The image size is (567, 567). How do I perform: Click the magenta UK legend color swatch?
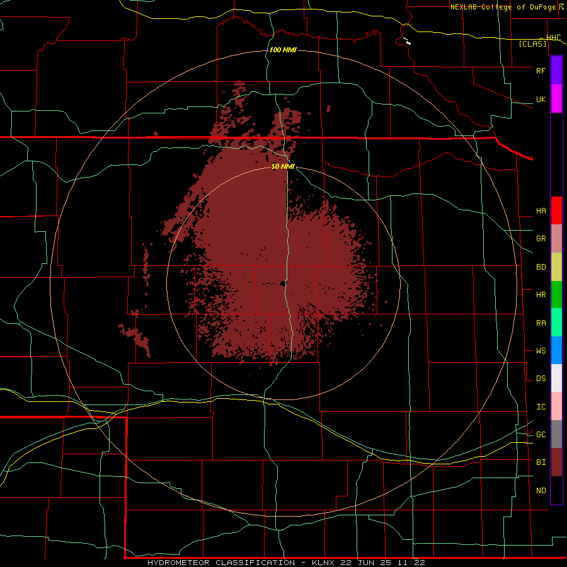[x=556, y=99]
